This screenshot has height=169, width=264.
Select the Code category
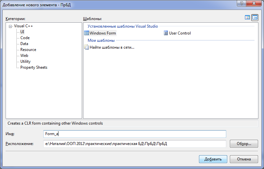pyautogui.click(x=25, y=38)
